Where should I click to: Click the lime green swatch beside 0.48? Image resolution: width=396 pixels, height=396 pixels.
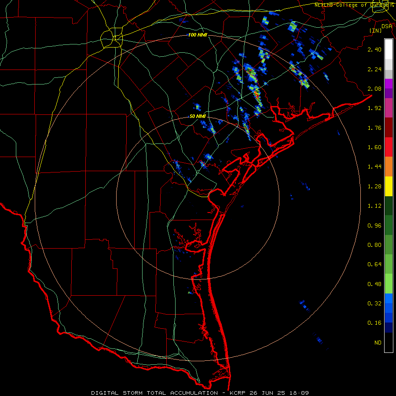point(389,284)
